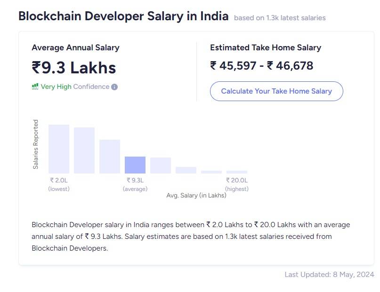Viewport: 380px width, 292px height.
Task: Click the rupee symbol in ₹9.3 Lakhs
Action: [x=37, y=67]
